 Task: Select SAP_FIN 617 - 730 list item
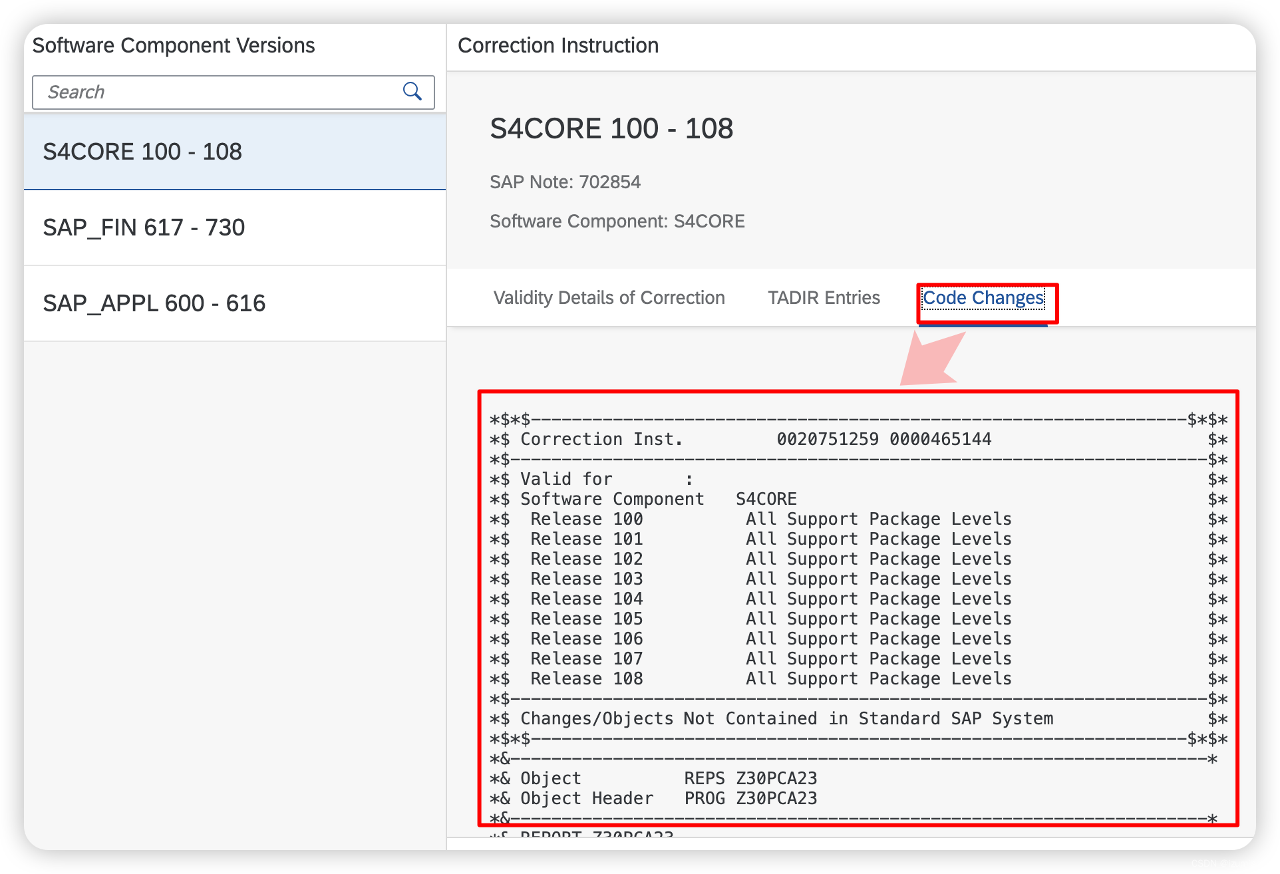[235, 227]
